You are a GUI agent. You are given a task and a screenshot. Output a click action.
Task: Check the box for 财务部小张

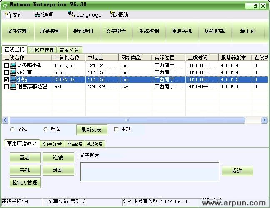point(6,66)
